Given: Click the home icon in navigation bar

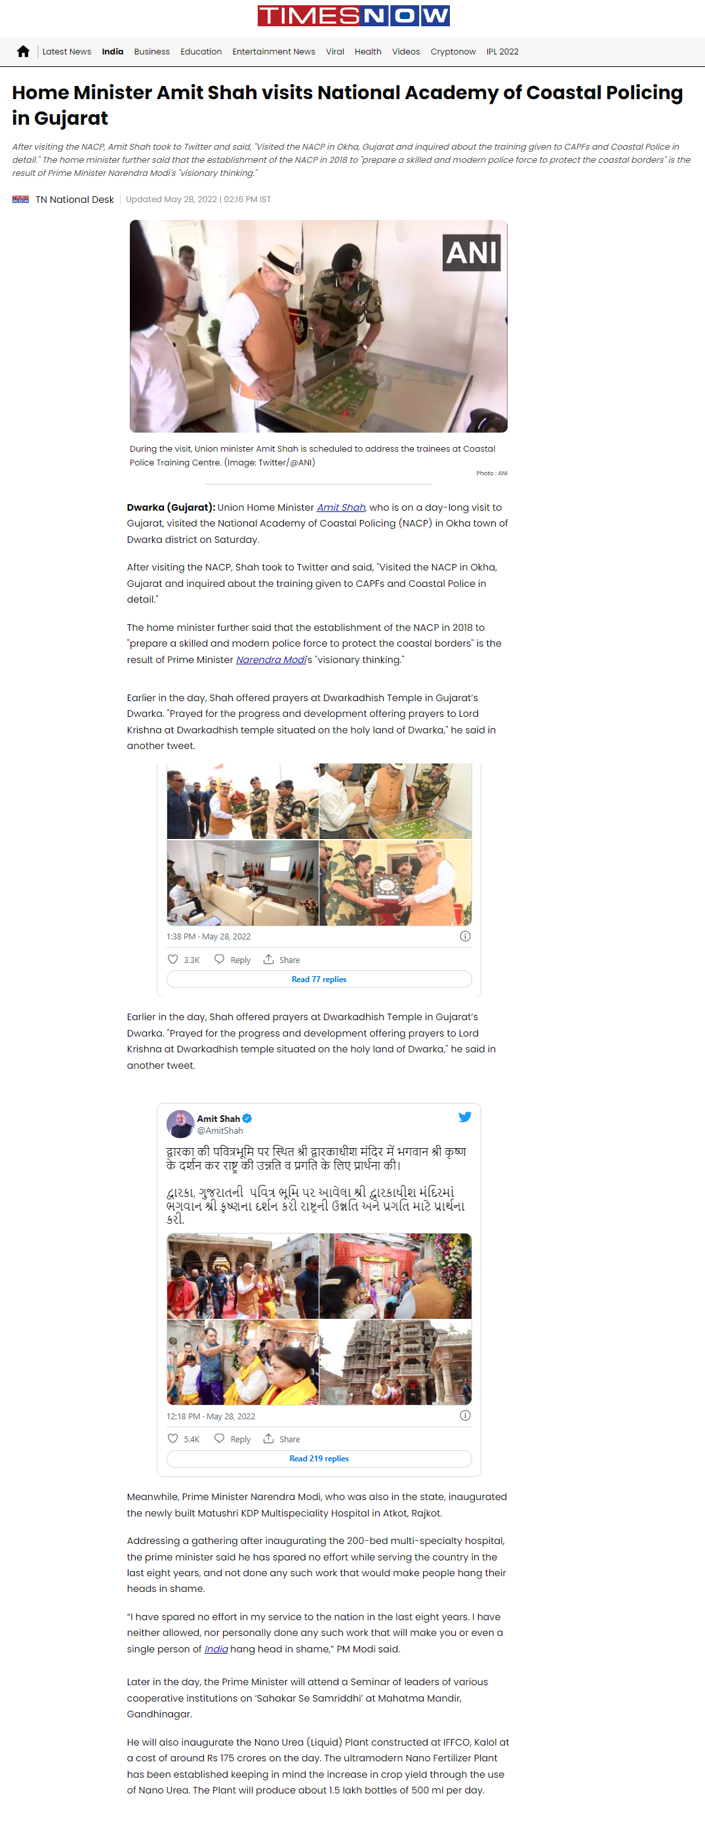Looking at the screenshot, I should (24, 52).
